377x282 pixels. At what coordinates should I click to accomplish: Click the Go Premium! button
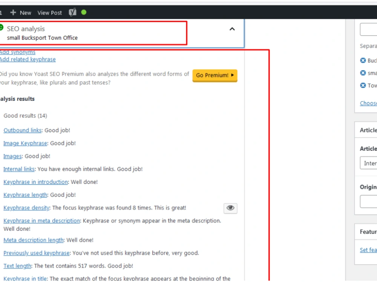[x=215, y=75]
